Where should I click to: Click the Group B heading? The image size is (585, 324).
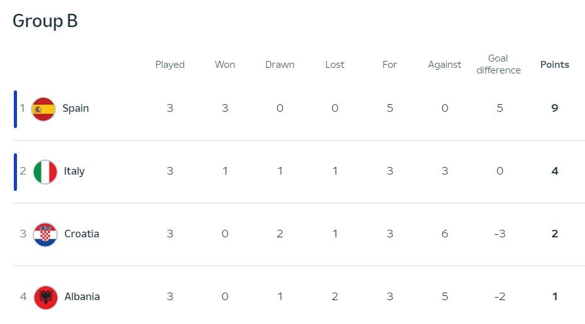coord(45,21)
